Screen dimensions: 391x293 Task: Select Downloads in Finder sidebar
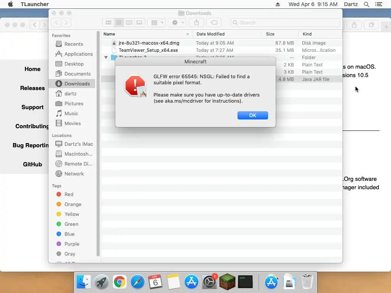click(x=72, y=84)
